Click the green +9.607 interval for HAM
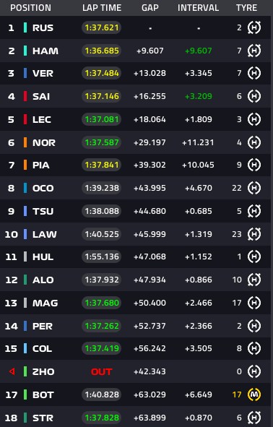 (x=198, y=51)
